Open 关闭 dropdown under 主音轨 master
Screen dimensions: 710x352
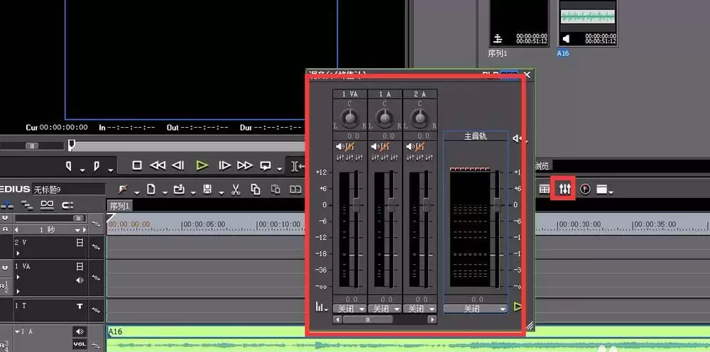[476, 309]
